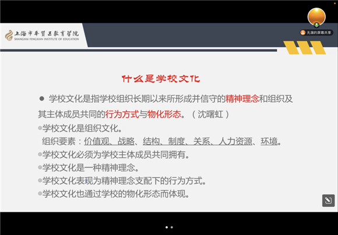This screenshot has width=338, height=235.
Task: Click the black bullet before 学校文化是指
Action: [x=41, y=99]
